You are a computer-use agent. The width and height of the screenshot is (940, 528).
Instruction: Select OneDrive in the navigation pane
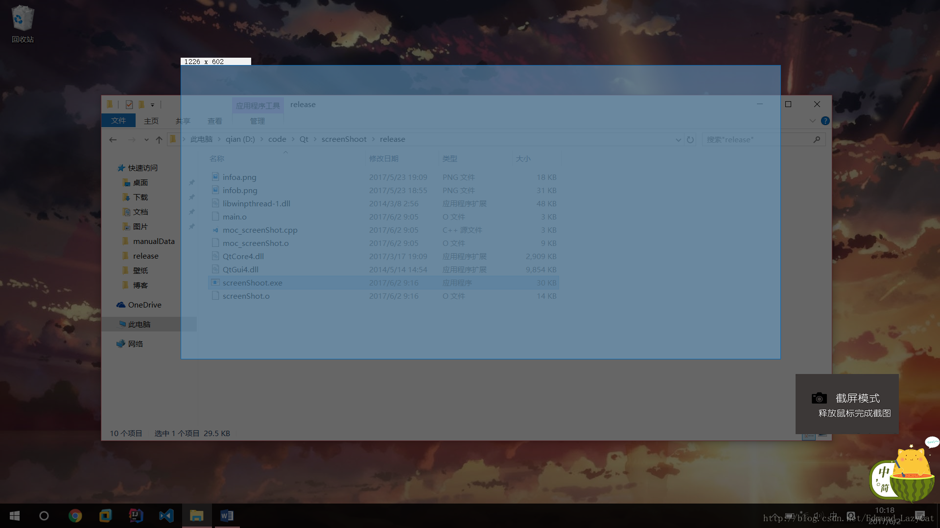click(x=144, y=305)
